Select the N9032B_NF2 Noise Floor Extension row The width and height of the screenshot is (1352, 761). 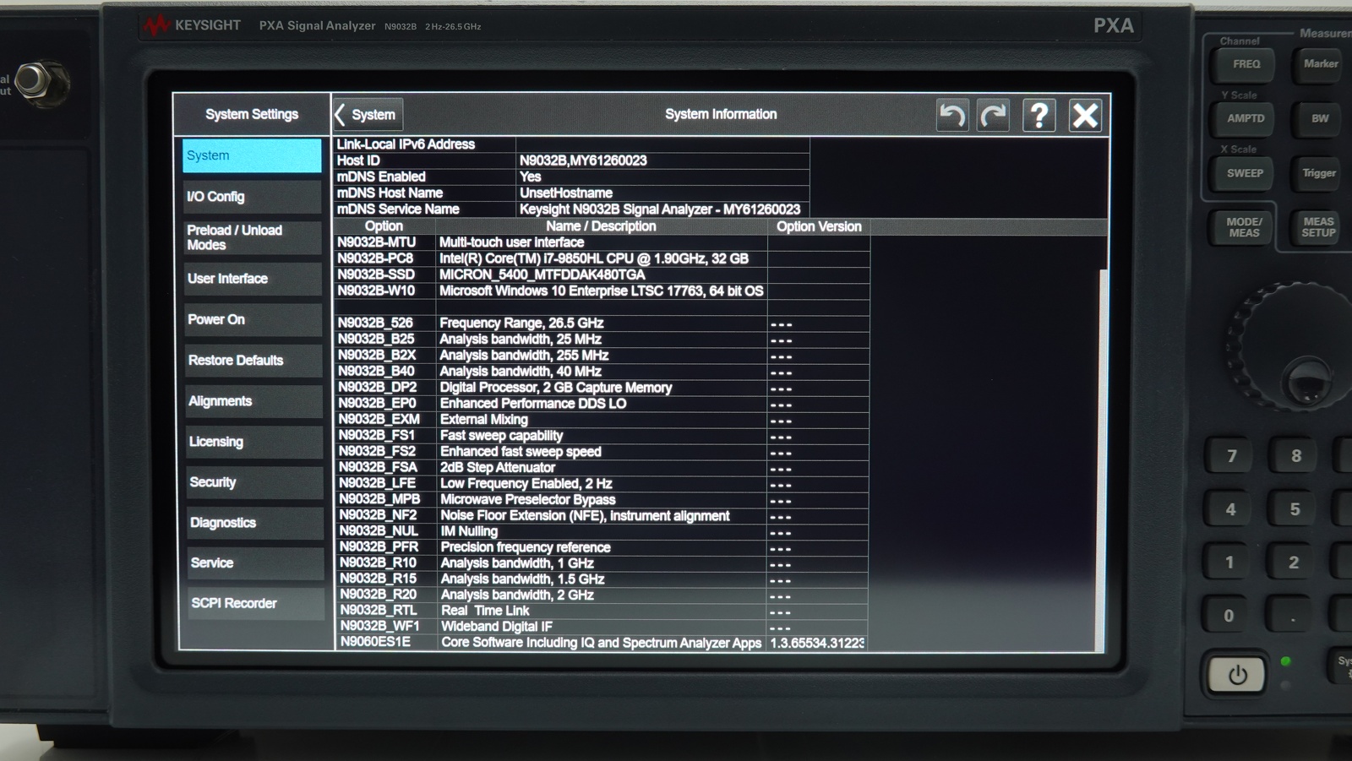(602, 515)
